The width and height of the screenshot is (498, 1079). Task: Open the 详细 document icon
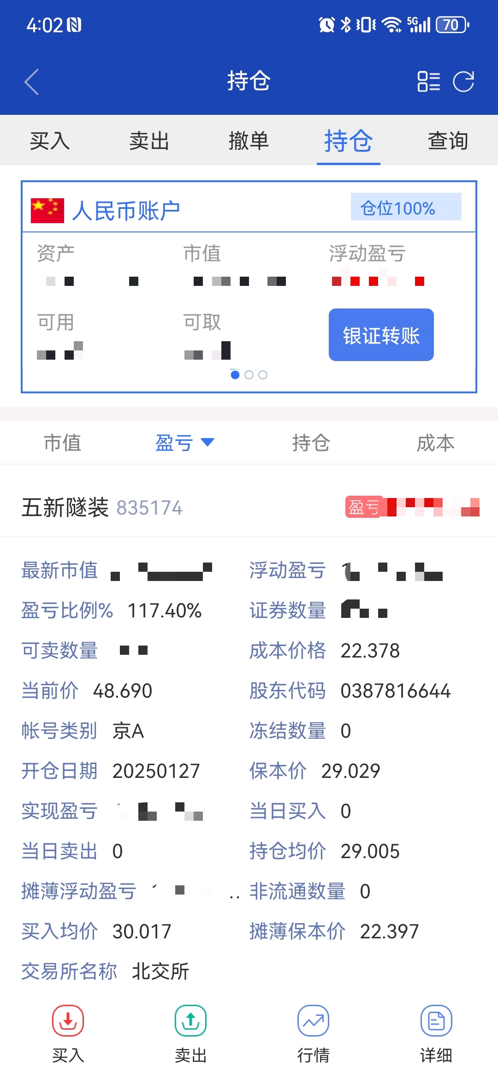point(436,1020)
